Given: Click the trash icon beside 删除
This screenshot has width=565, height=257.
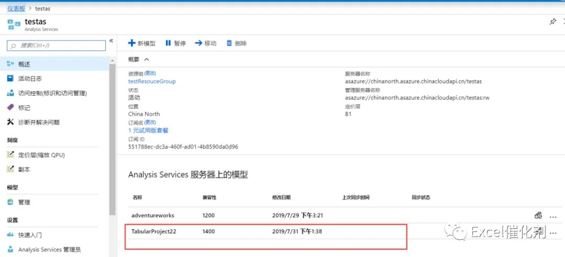Looking at the screenshot, I should pyautogui.click(x=229, y=43).
